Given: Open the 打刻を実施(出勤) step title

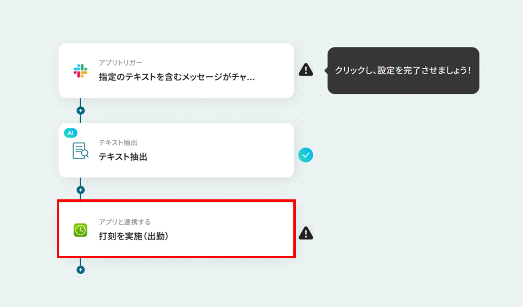Looking at the screenshot, I should (134, 236).
